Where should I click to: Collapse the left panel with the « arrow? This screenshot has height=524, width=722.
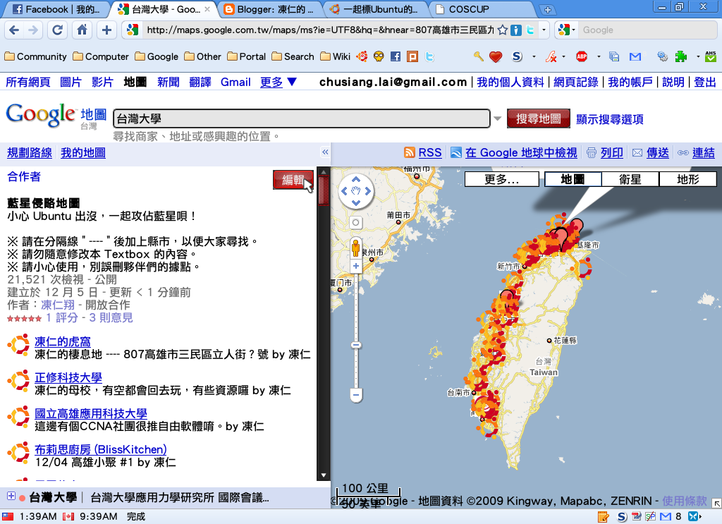(x=325, y=152)
